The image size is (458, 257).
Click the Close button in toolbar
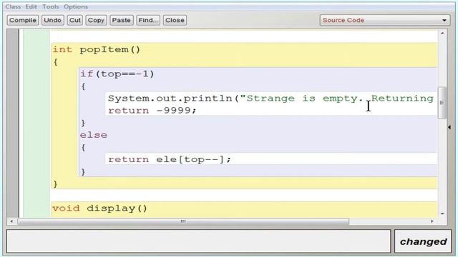click(175, 20)
